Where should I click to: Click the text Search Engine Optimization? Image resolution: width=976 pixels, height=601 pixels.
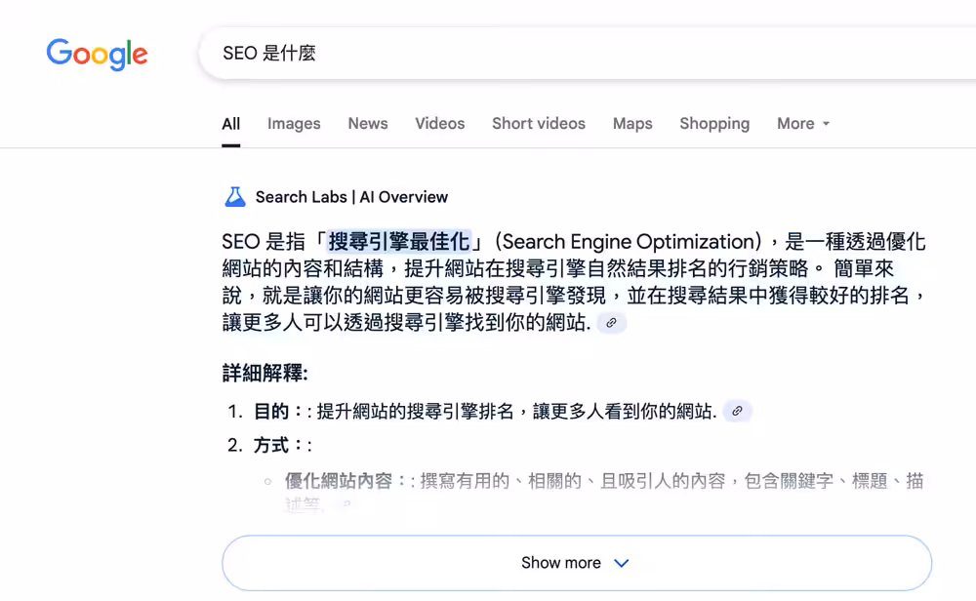click(629, 241)
